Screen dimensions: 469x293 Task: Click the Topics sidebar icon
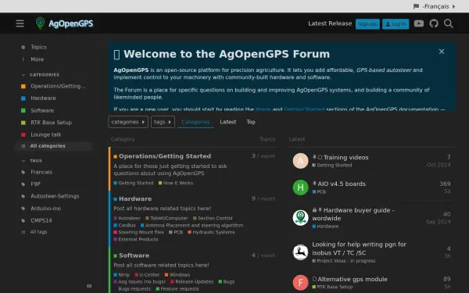[23, 47]
